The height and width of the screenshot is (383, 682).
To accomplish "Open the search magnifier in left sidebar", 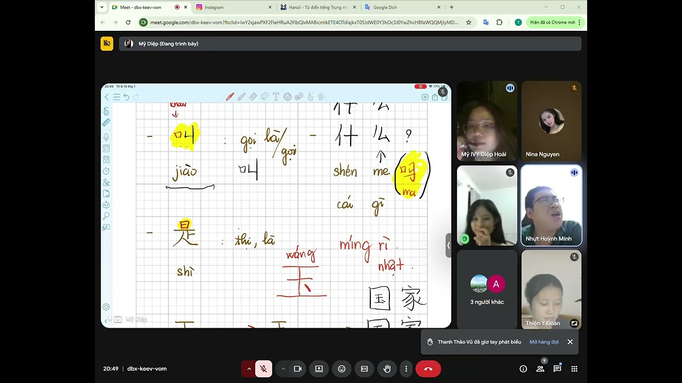I will [106, 216].
